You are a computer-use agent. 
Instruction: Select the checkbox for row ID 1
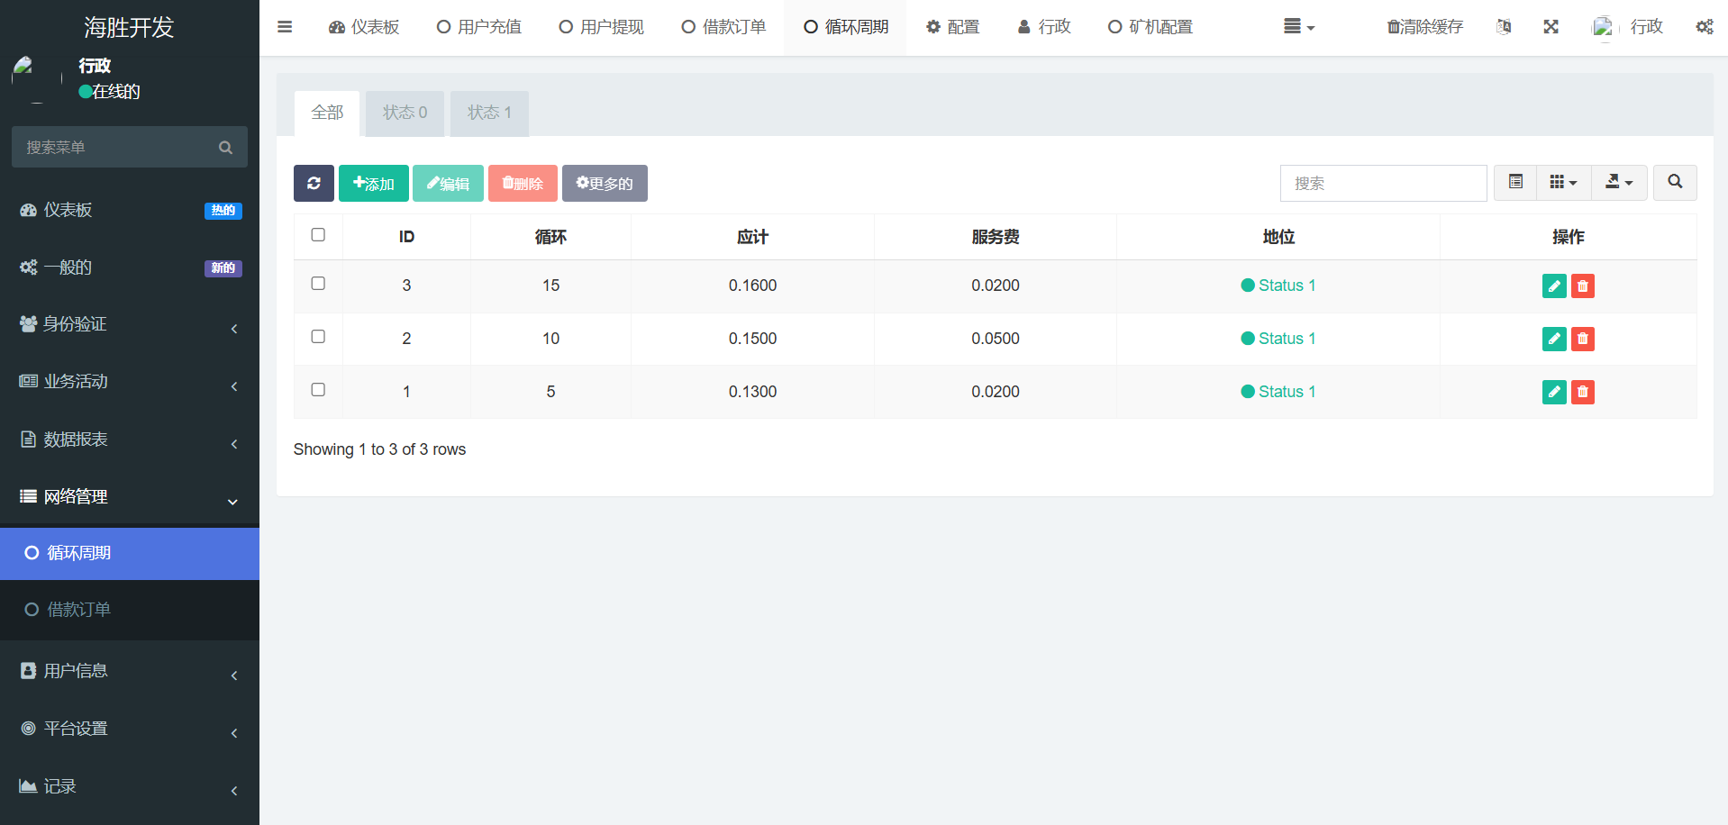318,390
